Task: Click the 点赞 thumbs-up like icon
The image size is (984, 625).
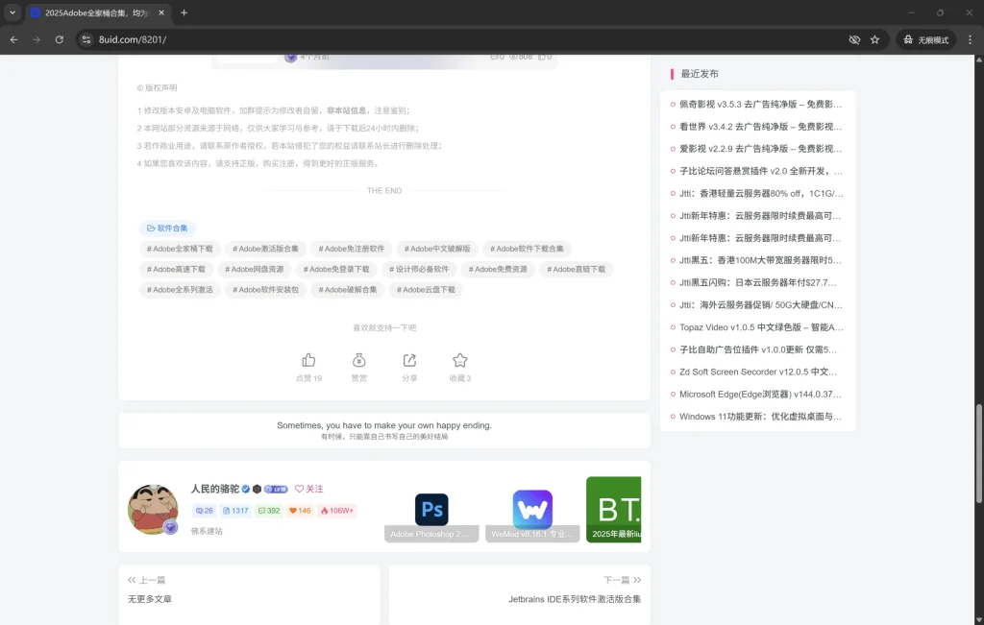Action: 307,362
